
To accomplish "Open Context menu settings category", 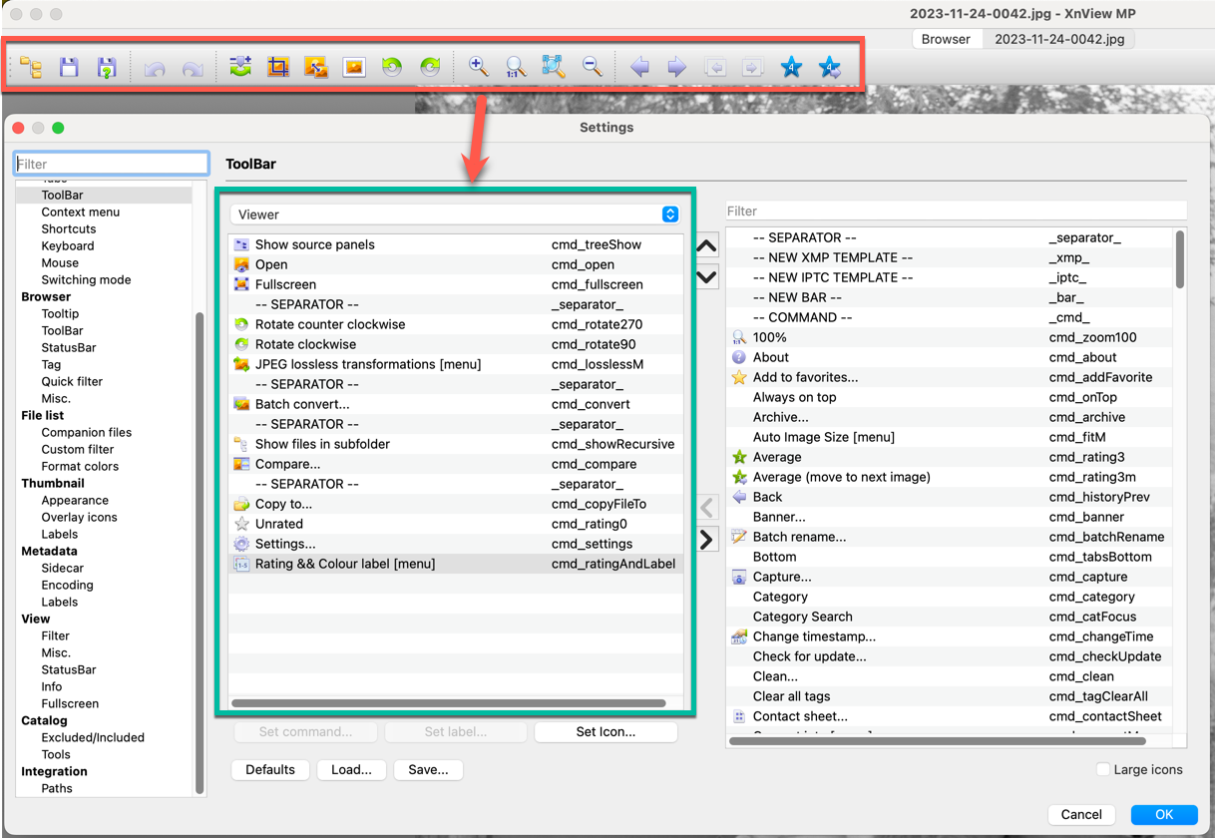I will click(80, 211).
